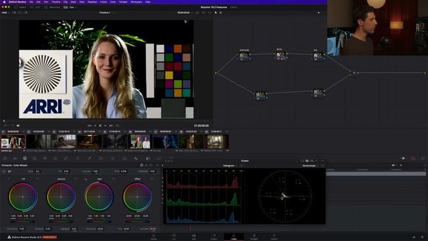Open the Qualifier eyedropper palette
428x241 pixels.
coord(89,158)
